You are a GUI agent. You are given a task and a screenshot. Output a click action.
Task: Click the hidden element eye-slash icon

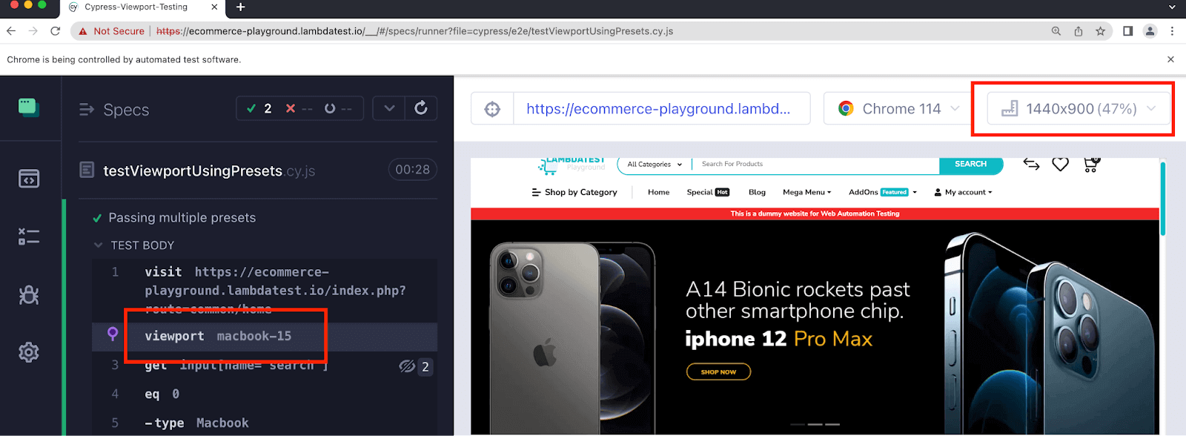pos(407,366)
